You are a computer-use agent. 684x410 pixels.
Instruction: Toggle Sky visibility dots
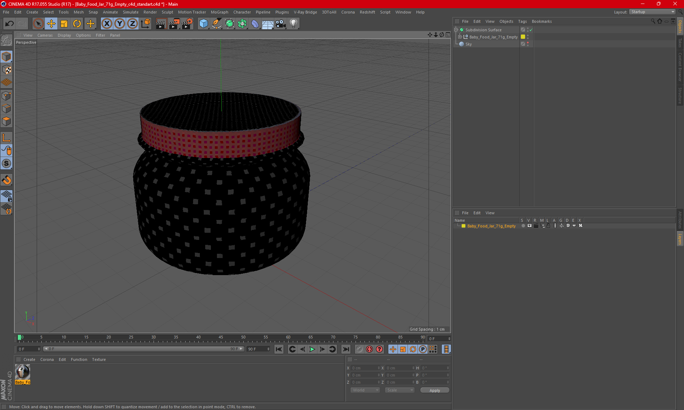click(x=528, y=44)
